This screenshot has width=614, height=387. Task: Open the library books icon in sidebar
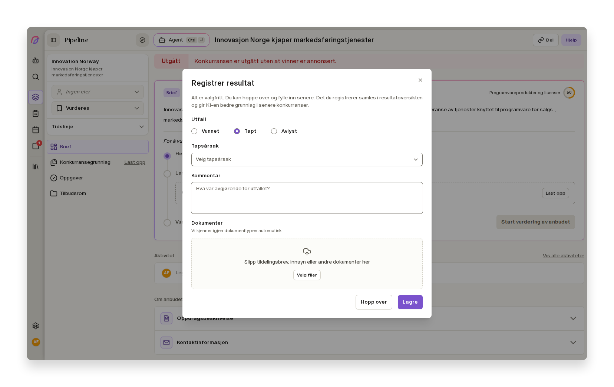pyautogui.click(x=36, y=166)
